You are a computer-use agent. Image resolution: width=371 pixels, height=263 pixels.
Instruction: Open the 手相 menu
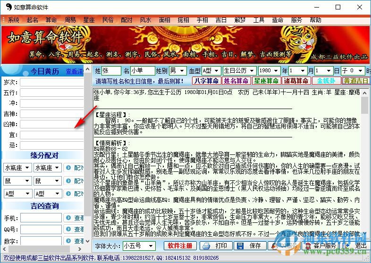click(x=202, y=20)
